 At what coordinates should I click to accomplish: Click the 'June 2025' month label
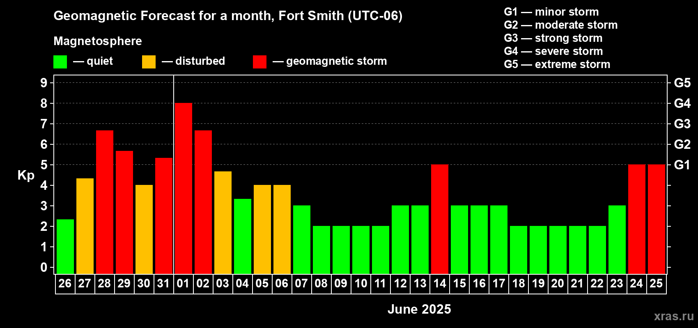[x=419, y=309]
